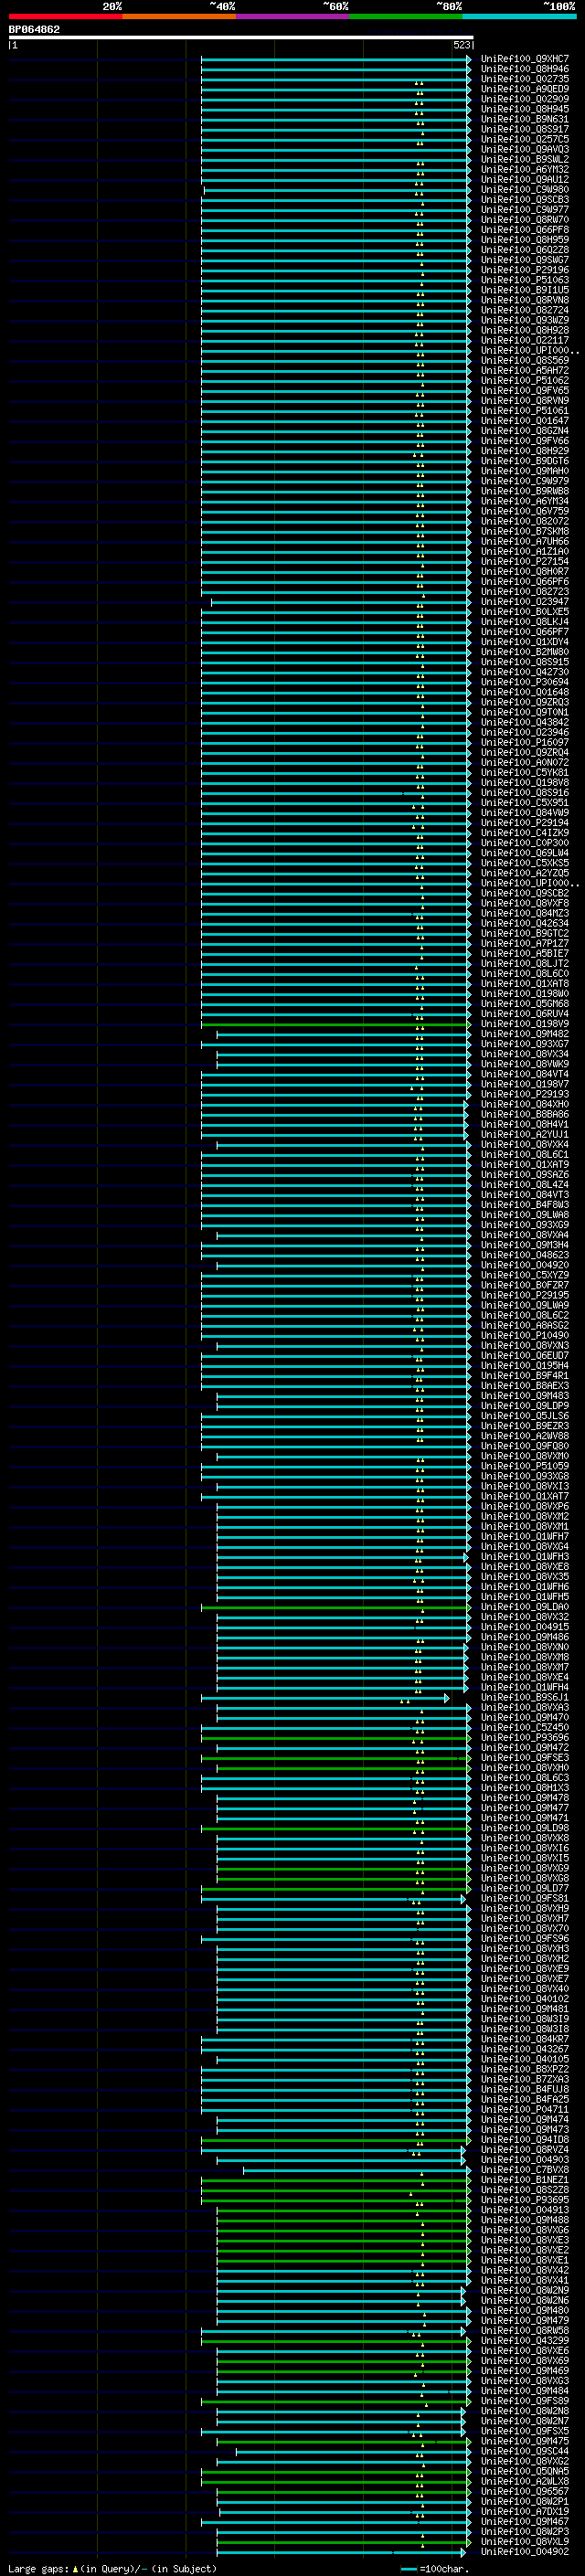Select the UniRef100_C7BVX8 label
This screenshot has height=2576, width=585.
tap(524, 2170)
